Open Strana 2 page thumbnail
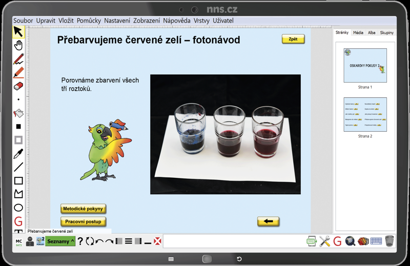The height and width of the screenshot is (266, 410). click(x=365, y=115)
